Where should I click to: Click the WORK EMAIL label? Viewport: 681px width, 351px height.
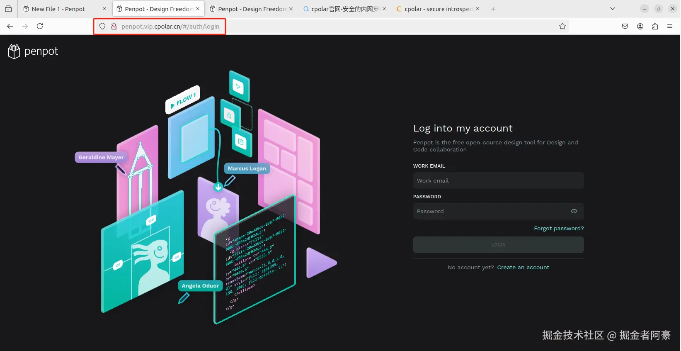(x=429, y=166)
